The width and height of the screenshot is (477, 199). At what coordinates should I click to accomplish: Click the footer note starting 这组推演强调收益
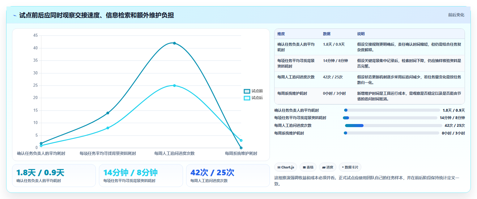[x=367, y=181]
